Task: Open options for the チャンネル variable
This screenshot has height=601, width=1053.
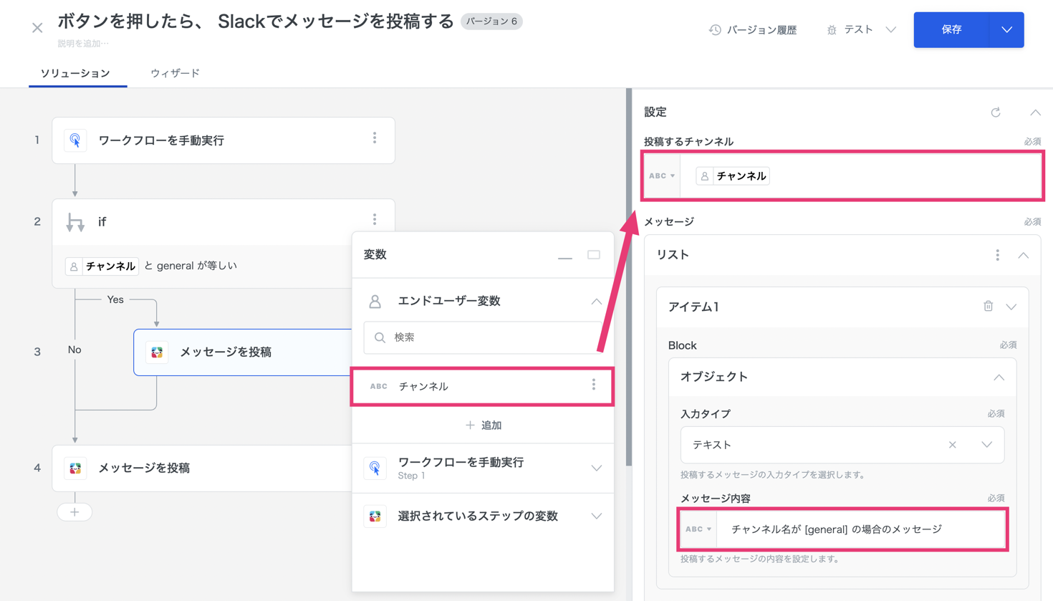Action: pos(593,385)
